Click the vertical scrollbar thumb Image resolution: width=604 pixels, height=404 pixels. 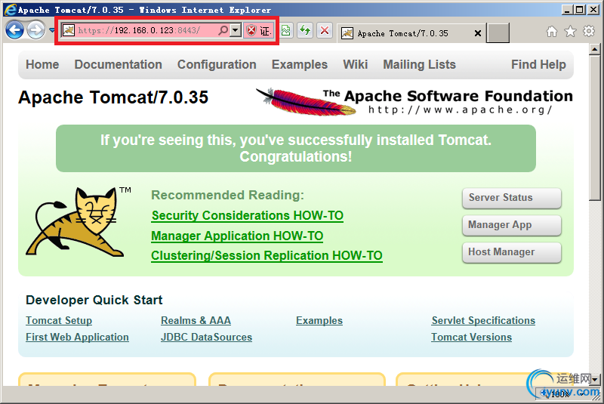pos(595,128)
